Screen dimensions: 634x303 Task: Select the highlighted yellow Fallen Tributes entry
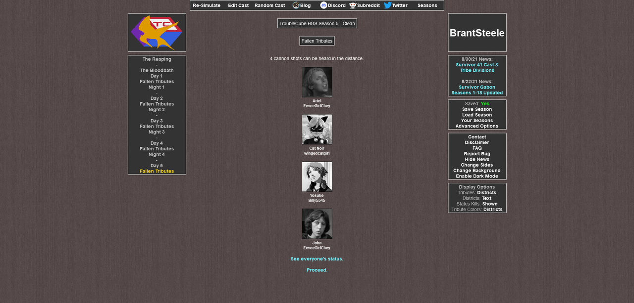[x=157, y=171]
